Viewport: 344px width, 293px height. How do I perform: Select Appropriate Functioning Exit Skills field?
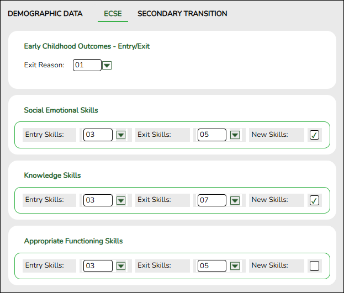tap(211, 266)
